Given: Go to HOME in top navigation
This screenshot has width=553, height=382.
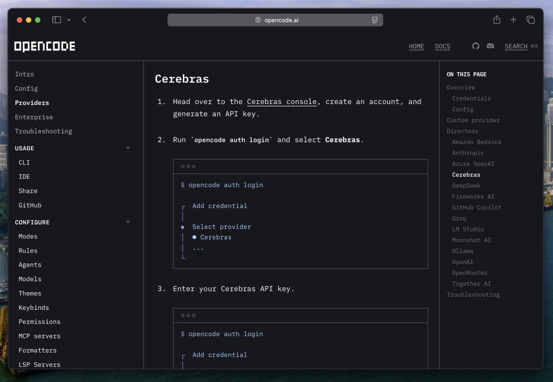Looking at the screenshot, I should (417, 46).
